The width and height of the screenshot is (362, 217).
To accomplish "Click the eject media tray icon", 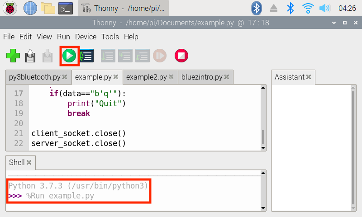I will point(274,8).
